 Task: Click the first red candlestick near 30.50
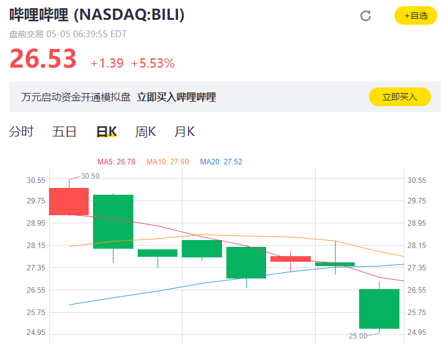coord(69,202)
